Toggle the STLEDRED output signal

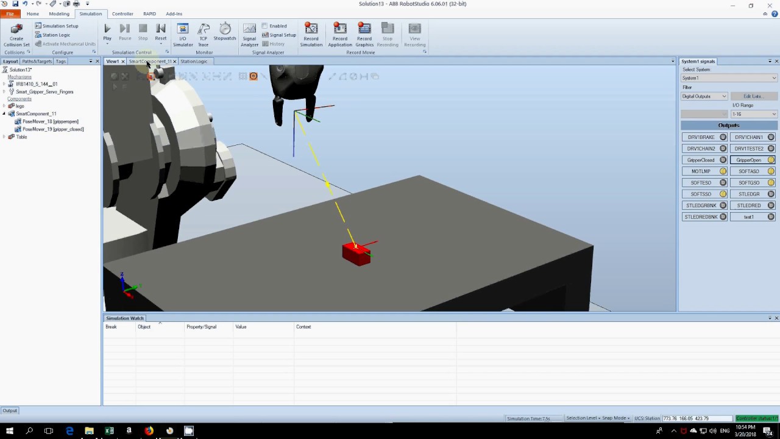click(753, 205)
